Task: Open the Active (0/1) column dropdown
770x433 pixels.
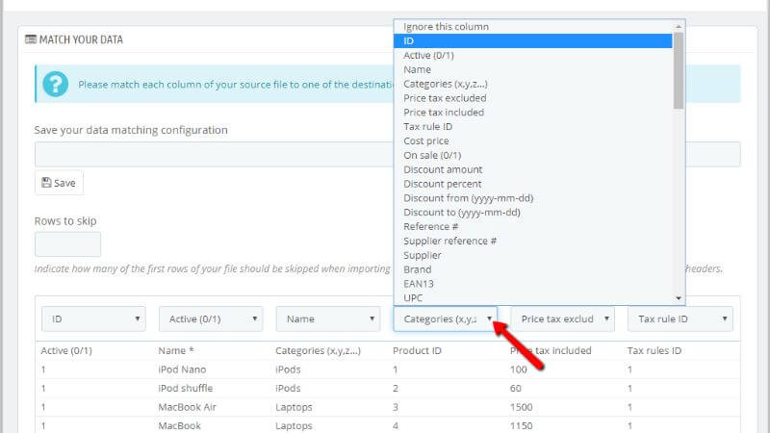Action: [211, 318]
